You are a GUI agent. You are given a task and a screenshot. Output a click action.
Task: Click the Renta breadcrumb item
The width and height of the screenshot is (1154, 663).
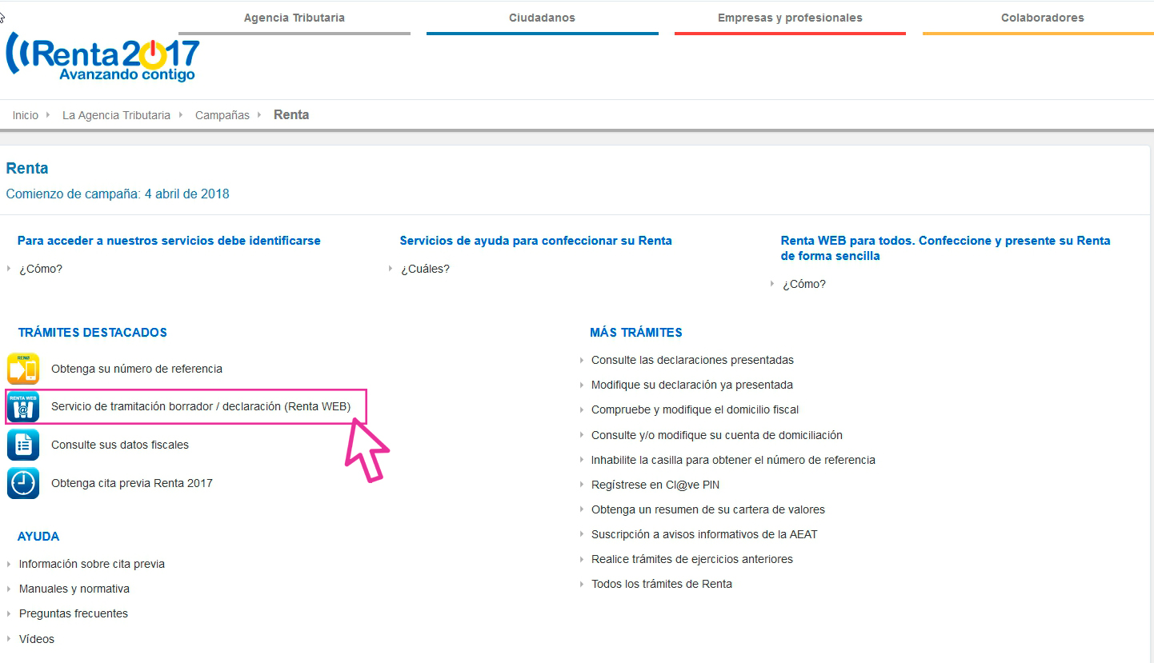[291, 114]
